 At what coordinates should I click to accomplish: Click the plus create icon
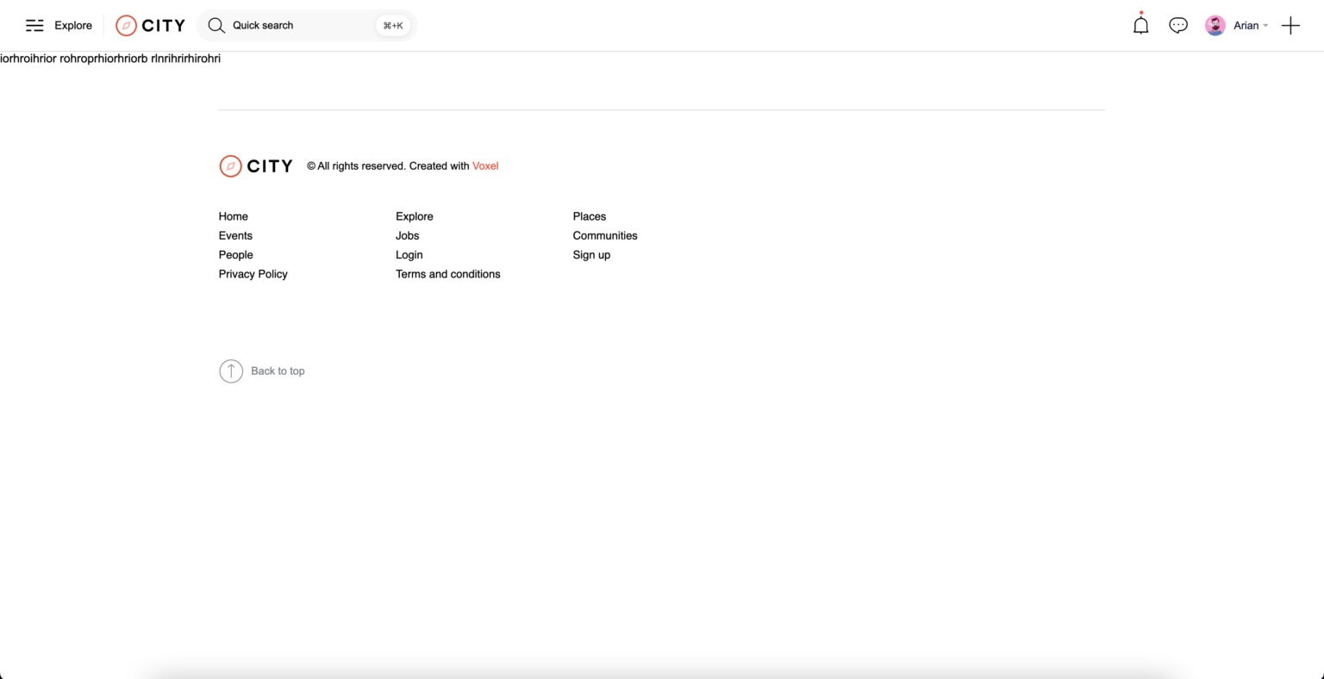pos(1290,26)
